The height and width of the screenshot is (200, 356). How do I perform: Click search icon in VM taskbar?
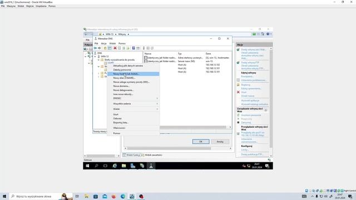(96, 166)
